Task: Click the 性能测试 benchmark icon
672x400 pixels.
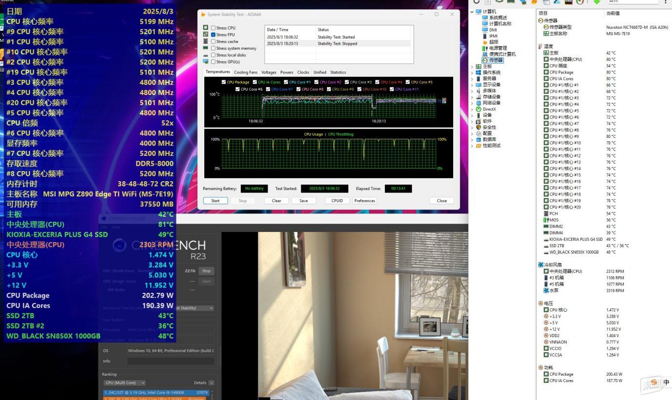Action: pyautogui.click(x=479, y=146)
